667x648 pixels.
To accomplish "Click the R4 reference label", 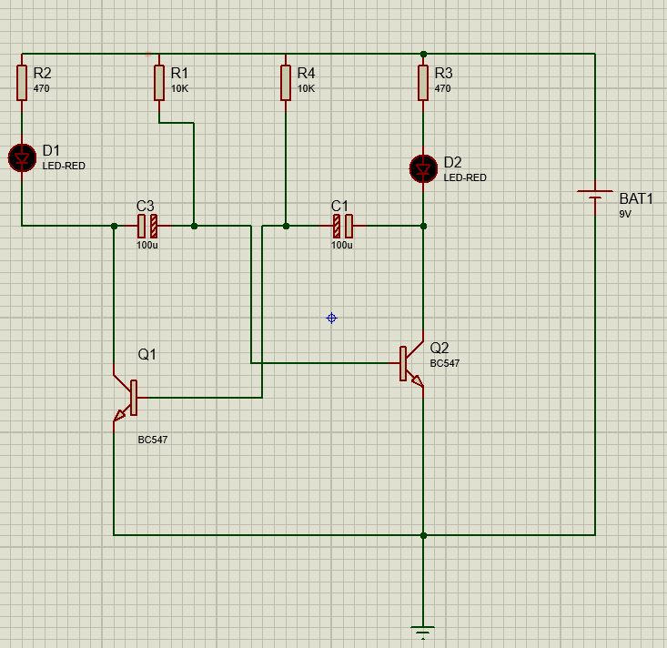I will tap(307, 73).
